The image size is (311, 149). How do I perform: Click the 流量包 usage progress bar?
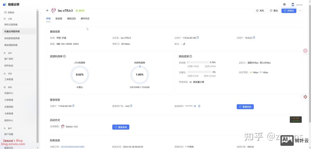(199, 72)
